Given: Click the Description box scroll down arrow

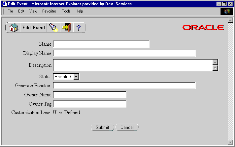Looking at the screenshot, I should 215,68.
